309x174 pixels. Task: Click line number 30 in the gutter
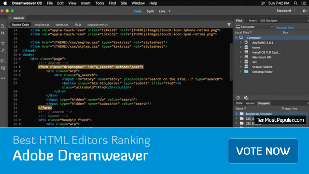pos(15,100)
